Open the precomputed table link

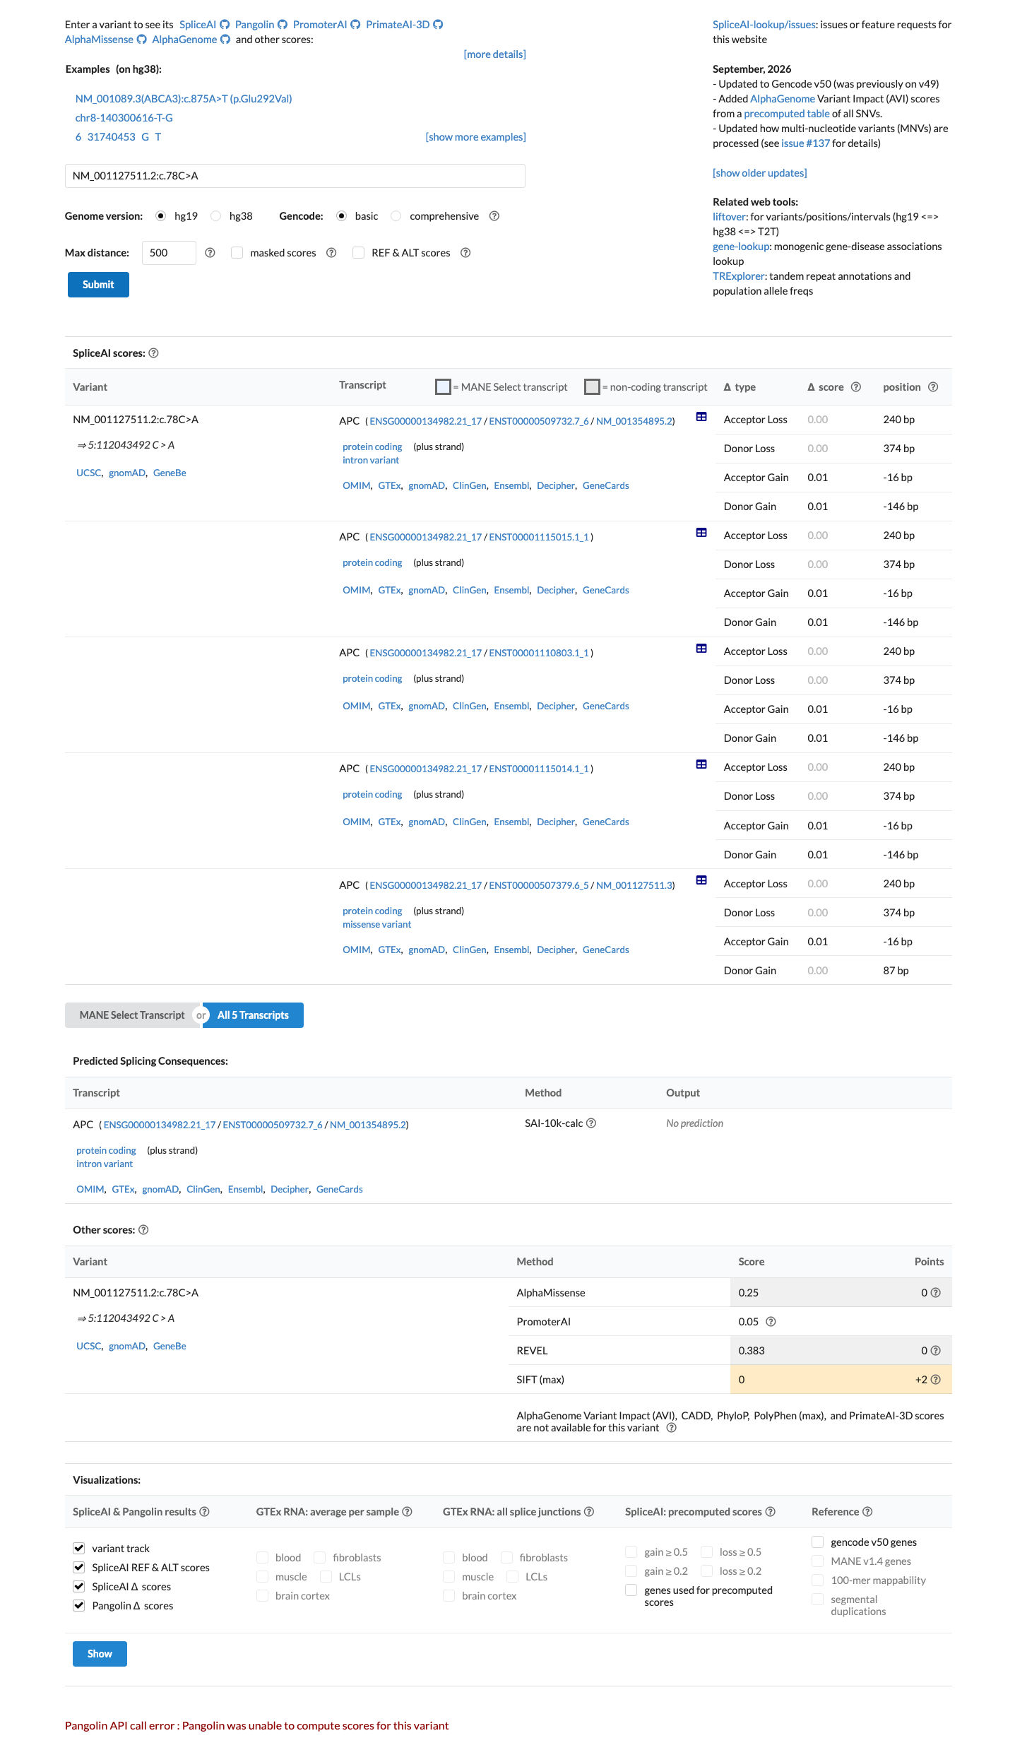coord(787,114)
